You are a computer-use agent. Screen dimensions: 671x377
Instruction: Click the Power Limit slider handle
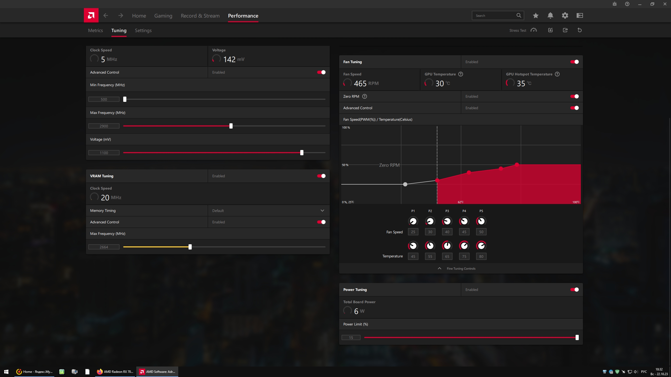tap(577, 337)
